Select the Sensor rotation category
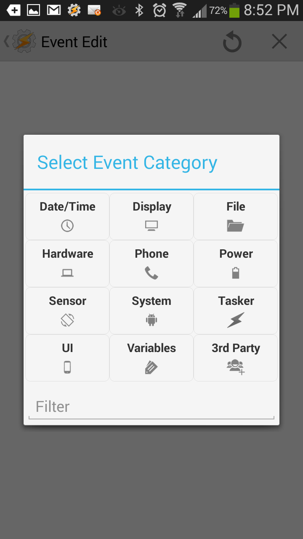The height and width of the screenshot is (539, 303). click(67, 311)
